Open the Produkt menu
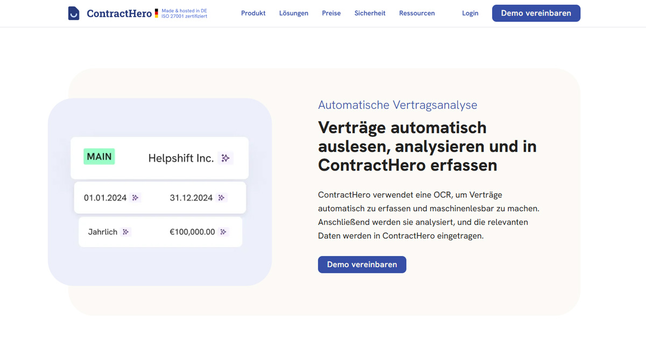646x338 pixels. 253,13
